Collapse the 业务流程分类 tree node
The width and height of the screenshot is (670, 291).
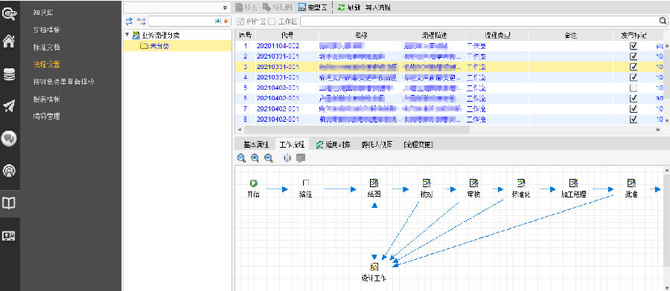[x=127, y=35]
